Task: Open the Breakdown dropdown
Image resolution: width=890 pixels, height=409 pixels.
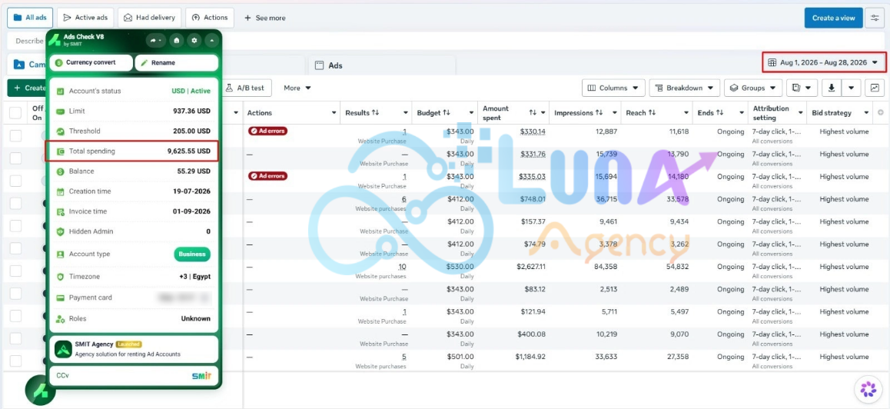Action: 685,88
